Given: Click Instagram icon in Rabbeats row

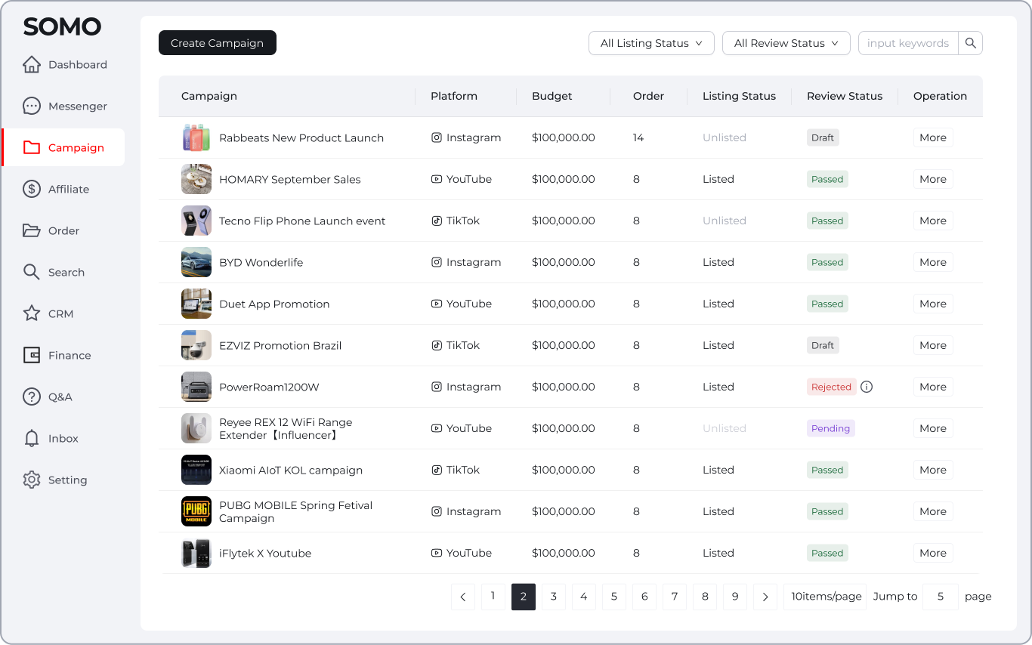Looking at the screenshot, I should click(x=437, y=137).
